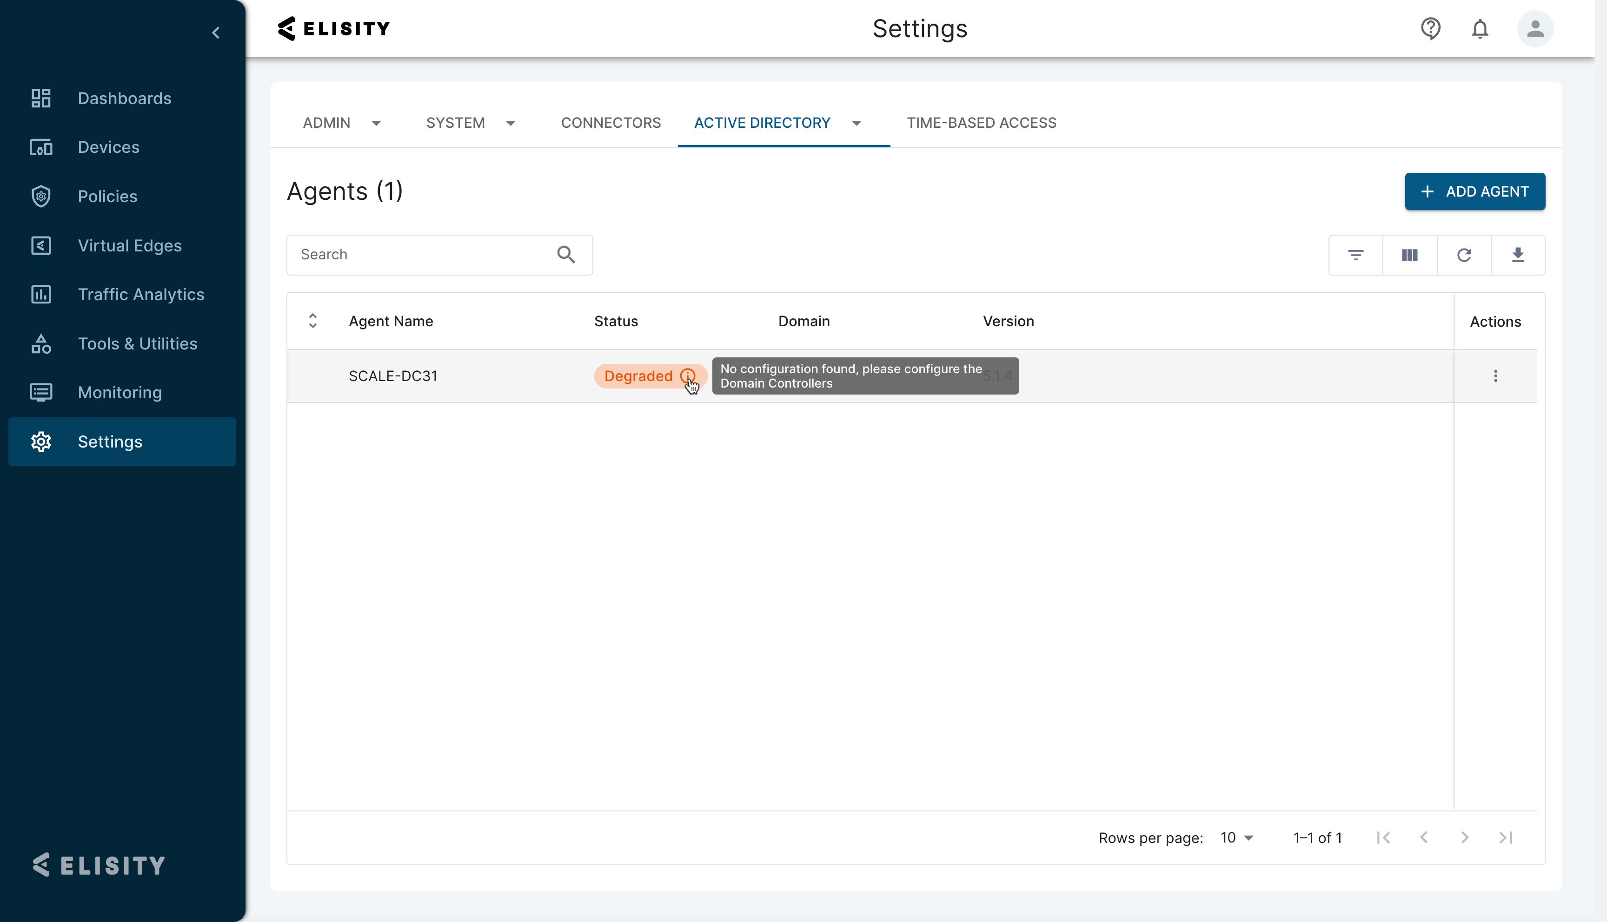
Task: Open the table filter icon
Action: point(1355,255)
